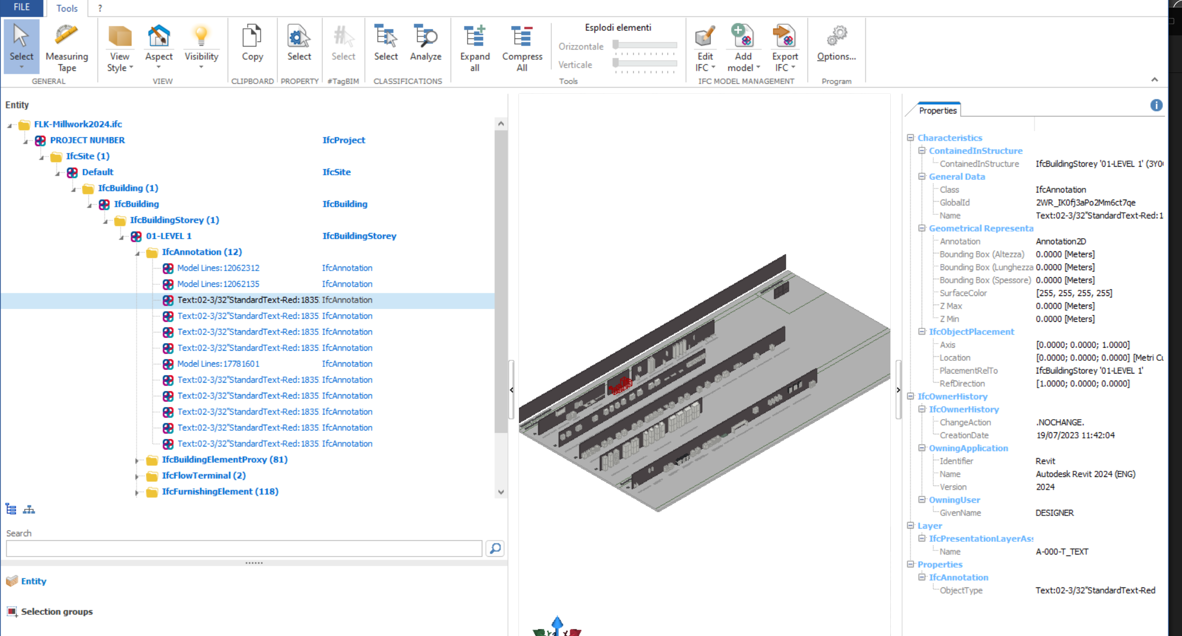Click the info icon above Properties panel
Screen dimensions: 1182x636
1156,105
